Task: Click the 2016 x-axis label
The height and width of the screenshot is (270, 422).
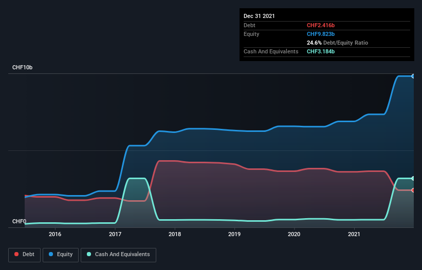Action: coord(55,234)
